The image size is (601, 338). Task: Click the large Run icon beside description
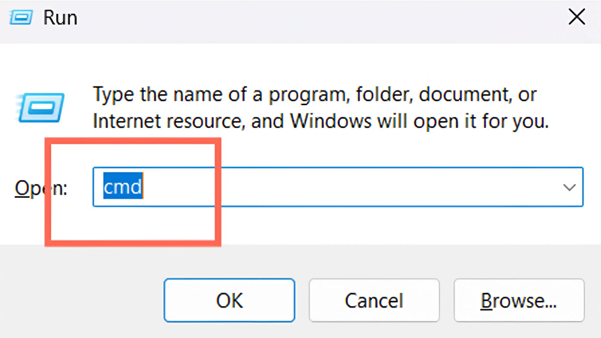pos(40,108)
